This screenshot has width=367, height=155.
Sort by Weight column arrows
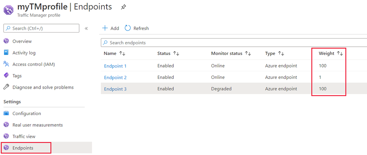(340, 53)
